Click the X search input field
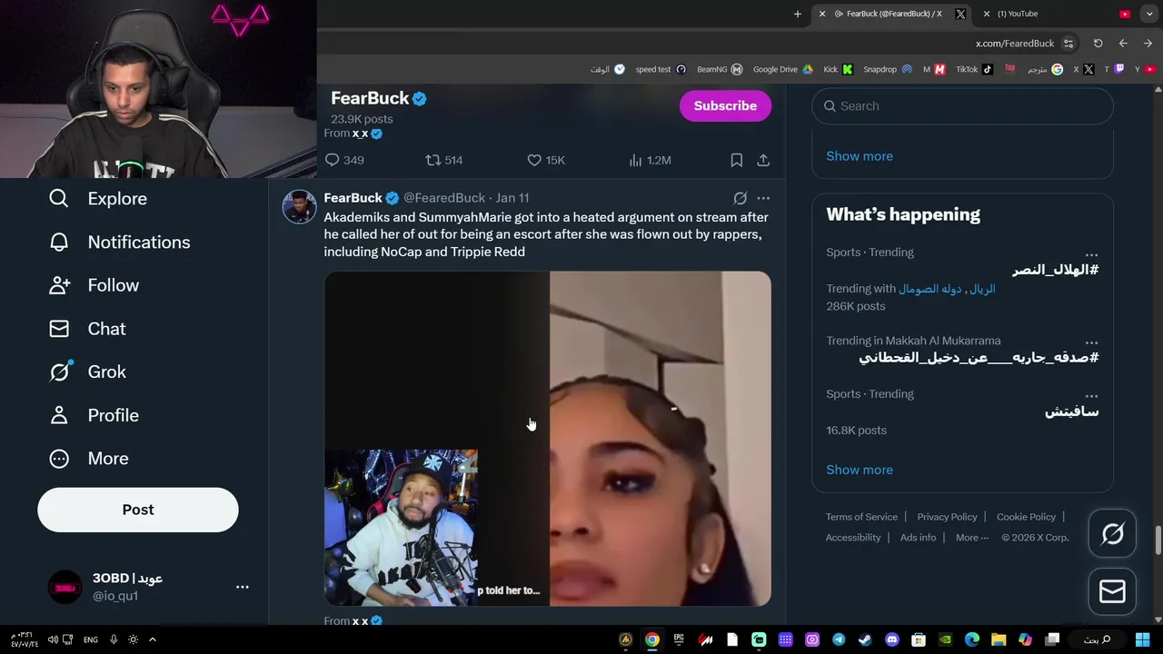 [x=962, y=106]
